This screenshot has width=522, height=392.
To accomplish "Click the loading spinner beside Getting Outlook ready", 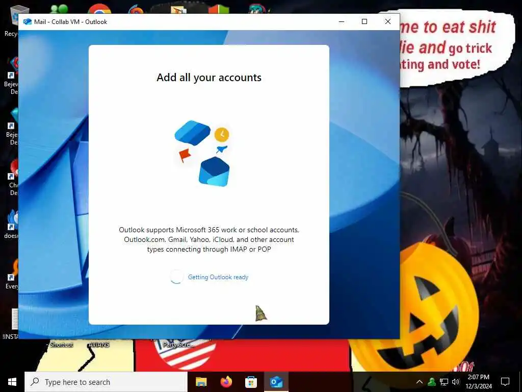I will pyautogui.click(x=176, y=277).
